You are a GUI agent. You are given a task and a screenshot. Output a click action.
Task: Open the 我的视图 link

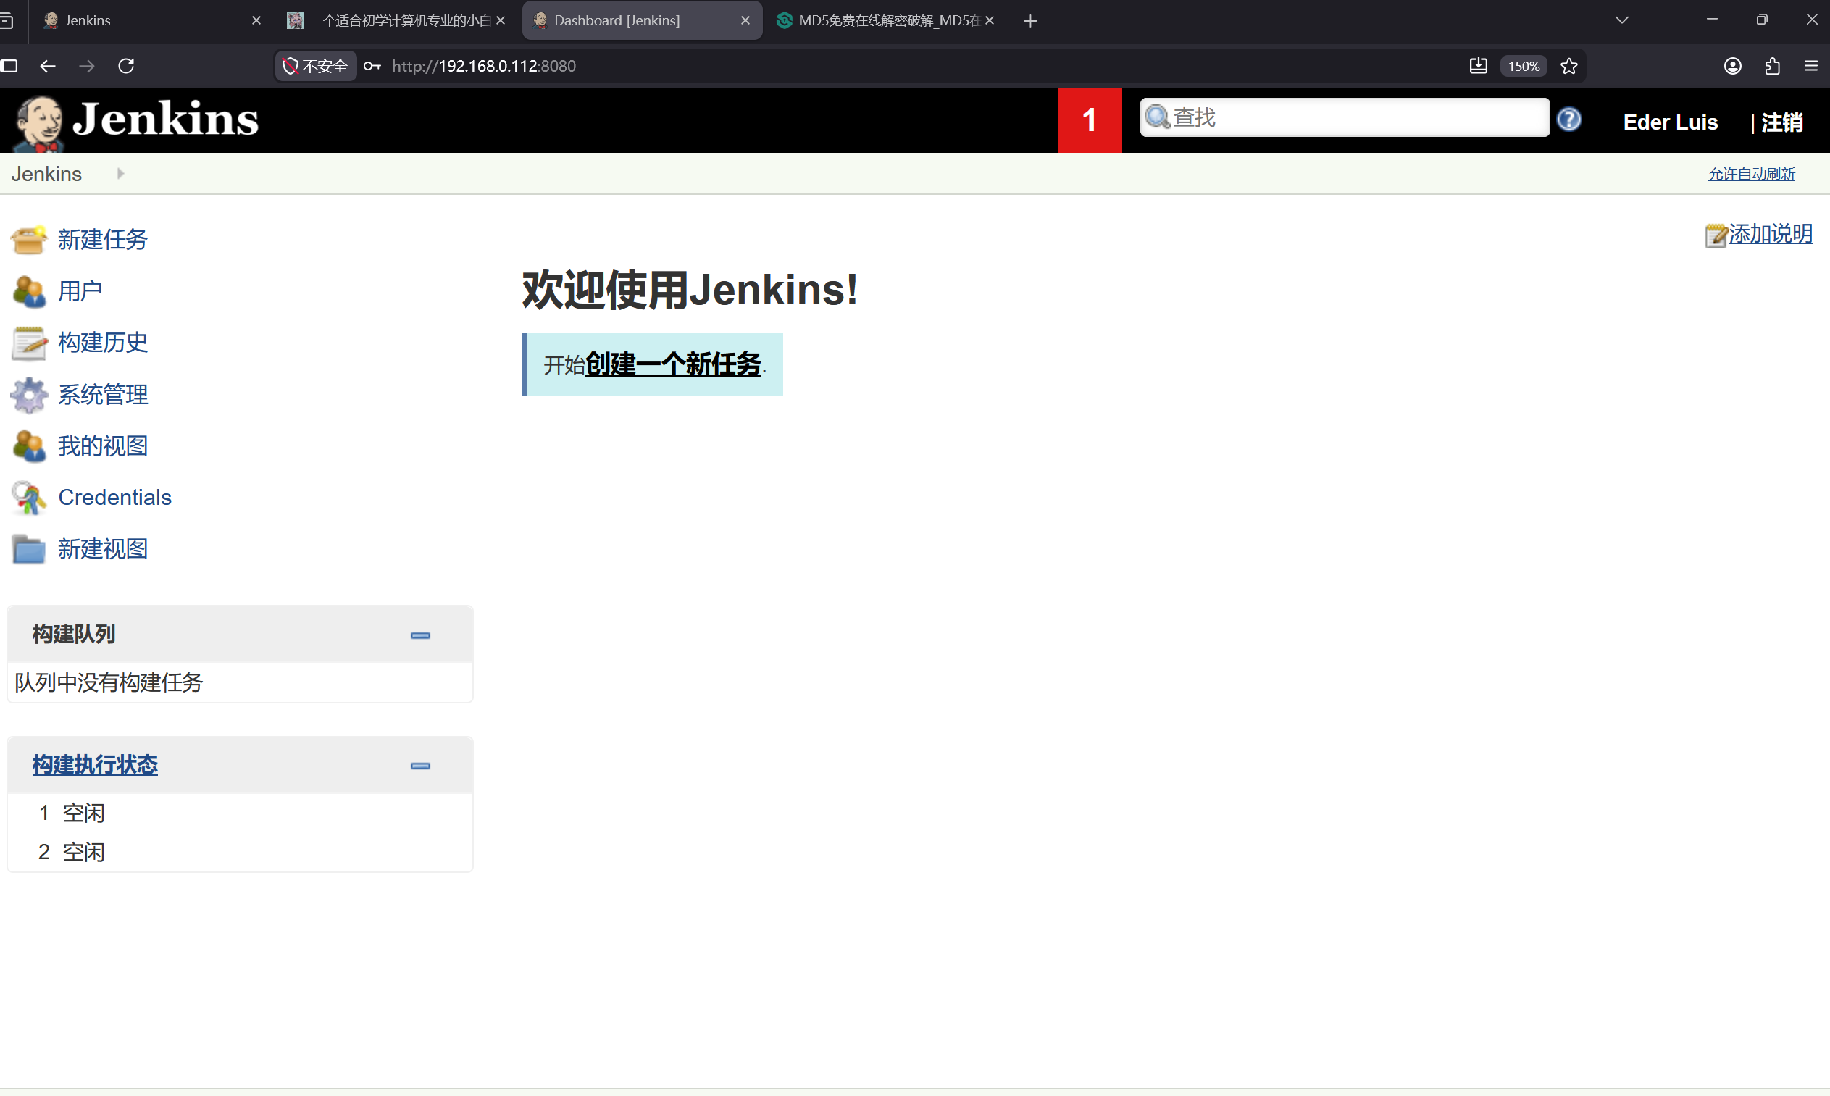(x=104, y=446)
